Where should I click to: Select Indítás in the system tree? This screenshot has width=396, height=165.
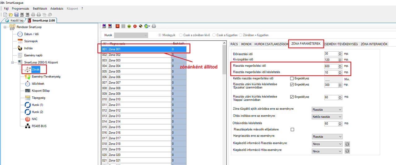click(25, 48)
